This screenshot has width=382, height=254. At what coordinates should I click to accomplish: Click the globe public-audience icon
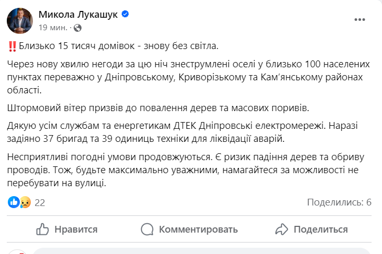tap(78, 27)
